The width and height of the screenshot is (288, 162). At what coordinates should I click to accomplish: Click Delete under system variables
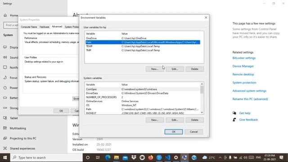(195, 120)
